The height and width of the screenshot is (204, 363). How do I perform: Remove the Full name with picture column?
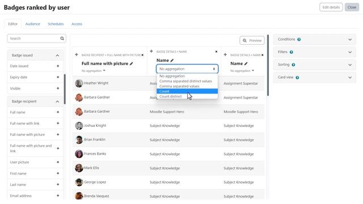click(x=142, y=55)
